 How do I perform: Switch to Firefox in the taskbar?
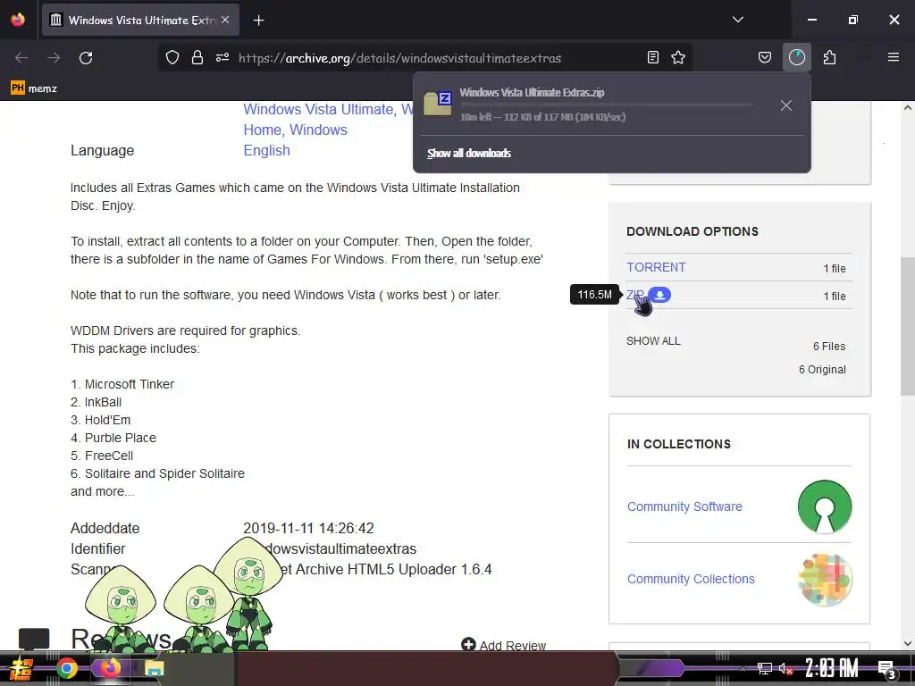click(x=110, y=668)
